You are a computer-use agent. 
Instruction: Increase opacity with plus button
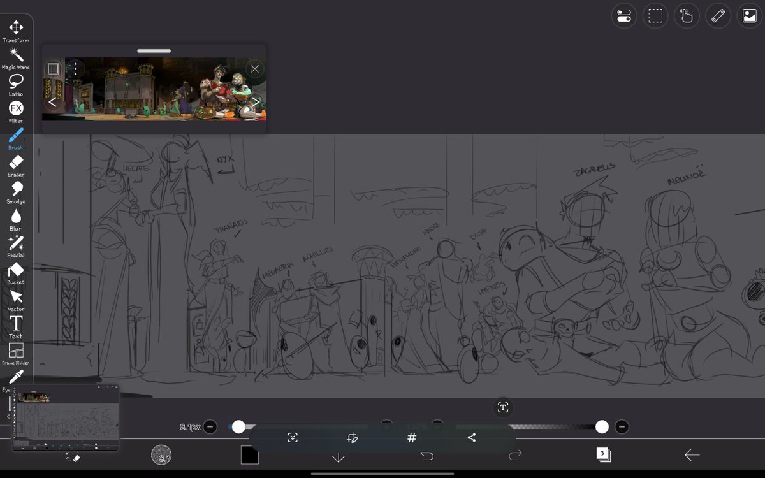[622, 427]
